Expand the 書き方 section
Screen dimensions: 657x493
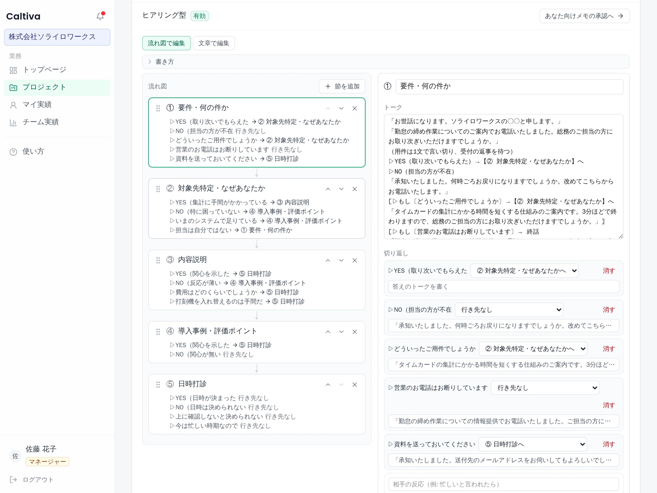click(x=385, y=62)
